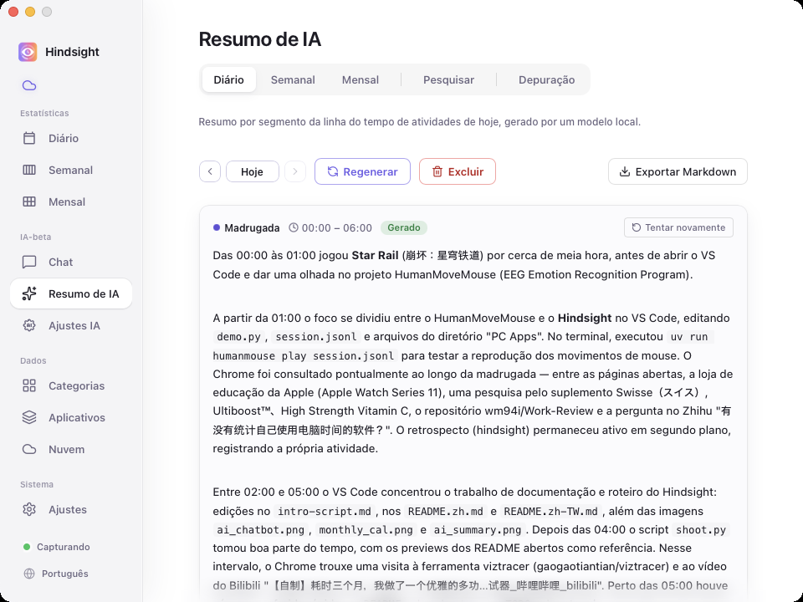Click the red Excluir button
This screenshot has height=602, width=803.
coord(458,171)
